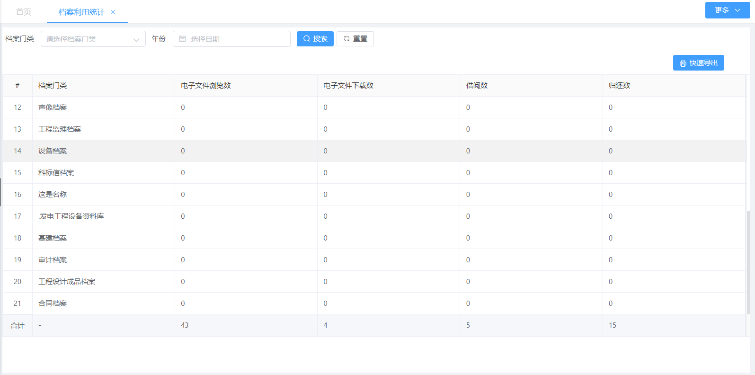
Task: Click row number 21
Action: pyautogui.click(x=18, y=304)
